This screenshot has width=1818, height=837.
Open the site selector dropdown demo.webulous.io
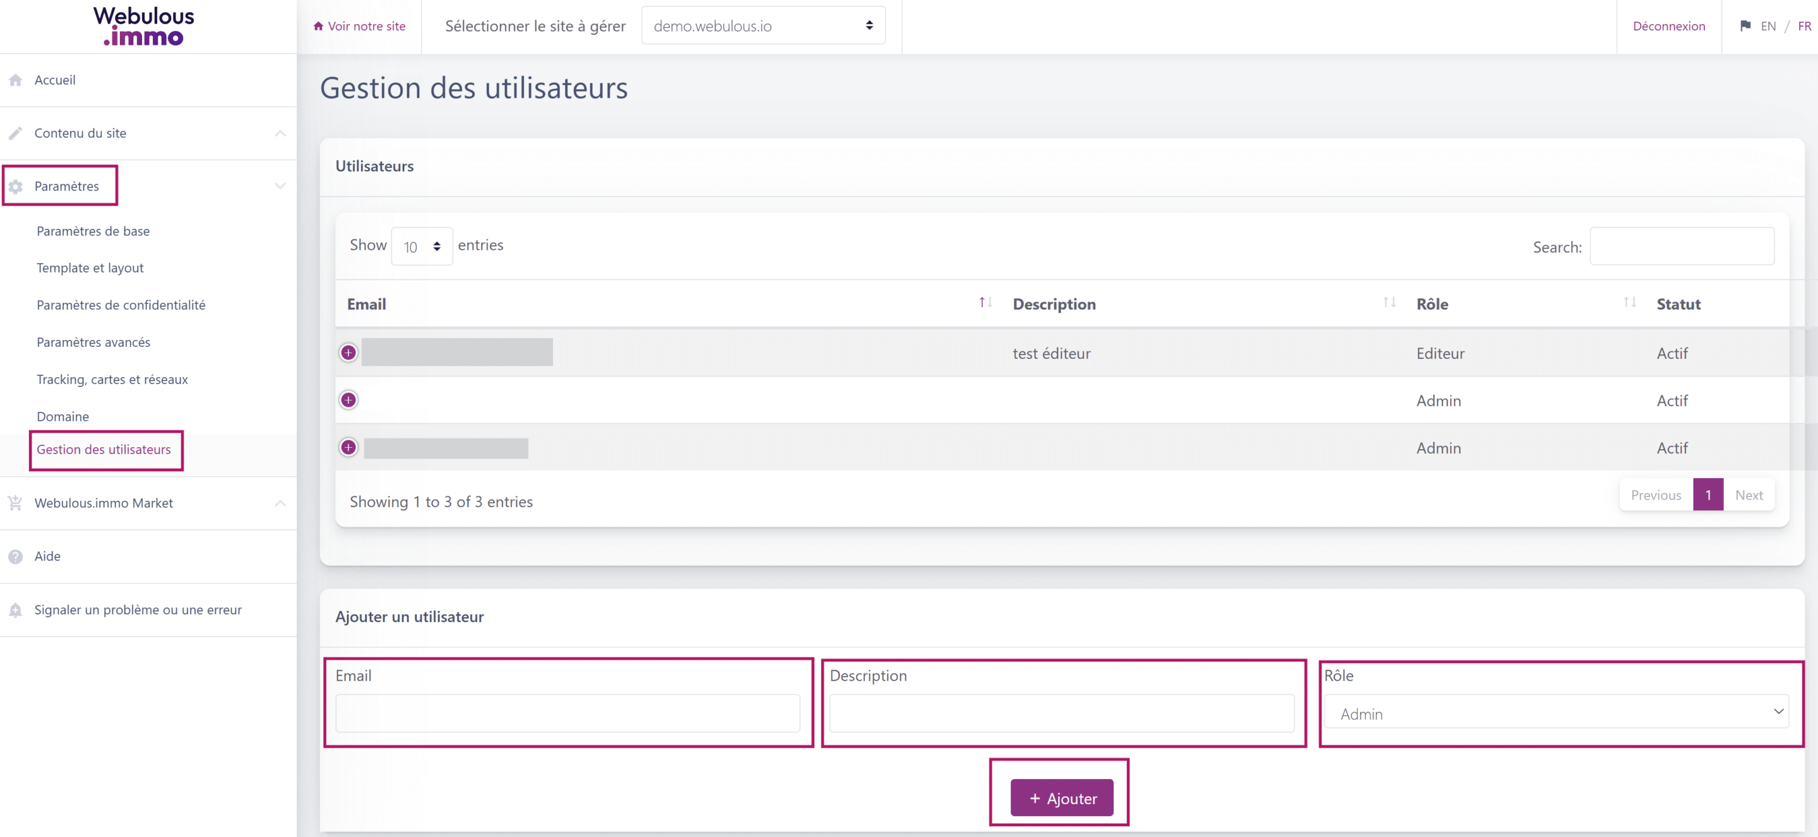[x=763, y=26]
